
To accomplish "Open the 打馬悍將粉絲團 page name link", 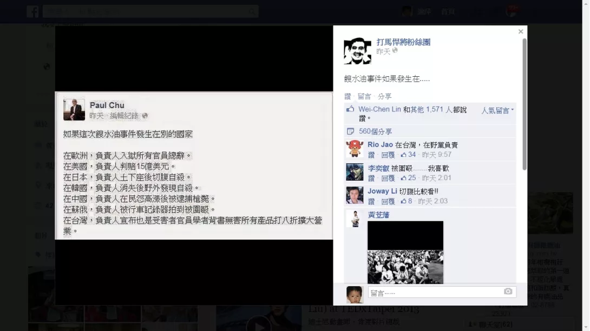I will coord(403,42).
